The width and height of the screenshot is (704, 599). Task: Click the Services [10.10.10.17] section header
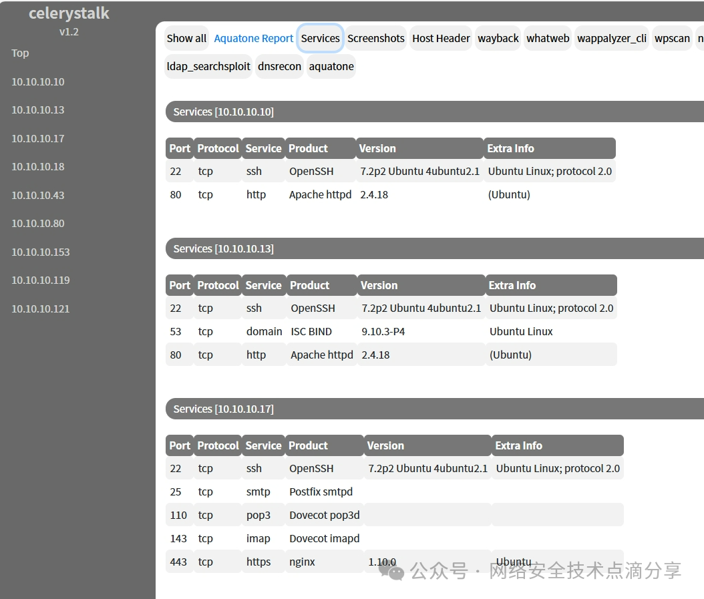(435, 409)
